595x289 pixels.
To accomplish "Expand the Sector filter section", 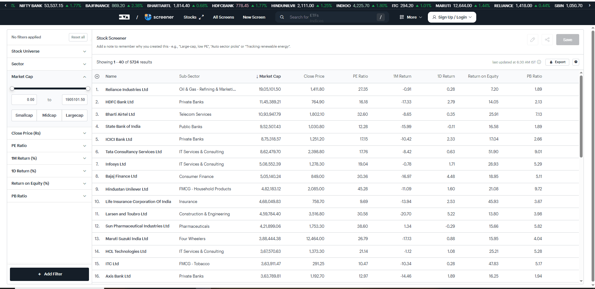I will pyautogui.click(x=49, y=64).
